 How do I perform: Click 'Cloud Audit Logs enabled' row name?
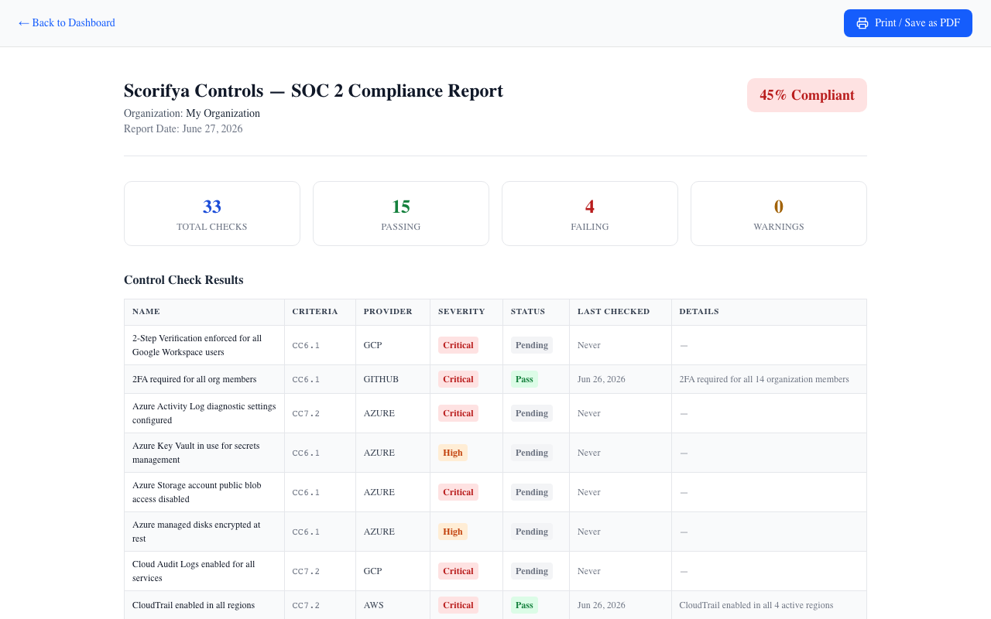click(x=194, y=571)
